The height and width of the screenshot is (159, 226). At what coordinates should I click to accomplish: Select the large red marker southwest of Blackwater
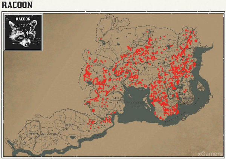(x=93, y=110)
